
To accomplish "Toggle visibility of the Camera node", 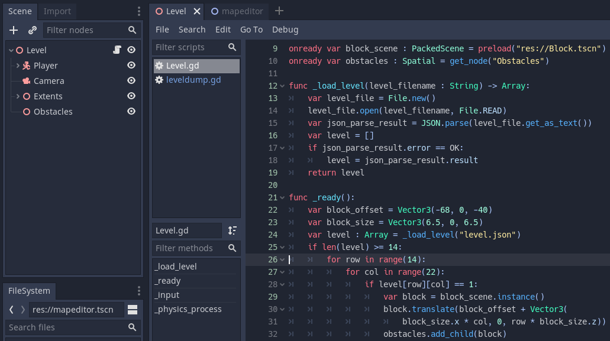I will click(131, 81).
